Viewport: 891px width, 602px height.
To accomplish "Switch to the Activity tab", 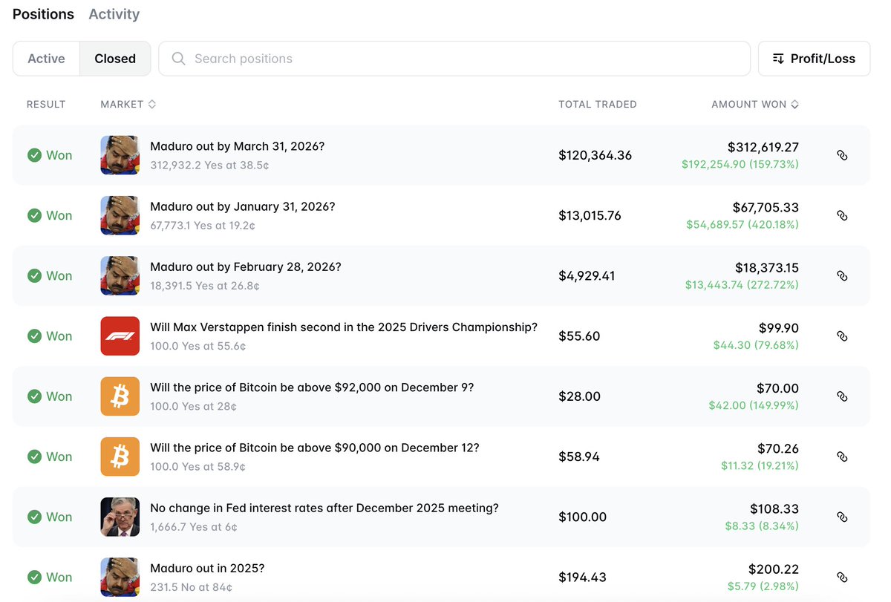I will click(114, 14).
